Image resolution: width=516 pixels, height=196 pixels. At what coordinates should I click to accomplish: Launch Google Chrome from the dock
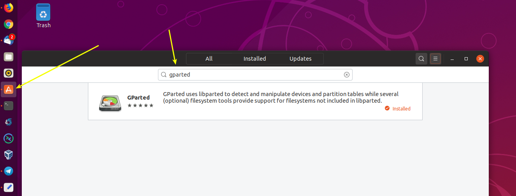tap(9, 24)
